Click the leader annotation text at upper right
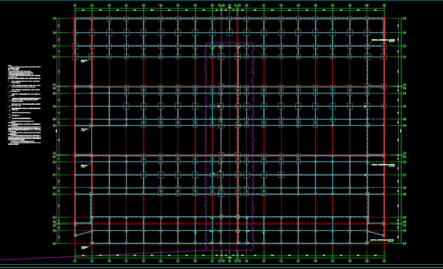 point(382,40)
